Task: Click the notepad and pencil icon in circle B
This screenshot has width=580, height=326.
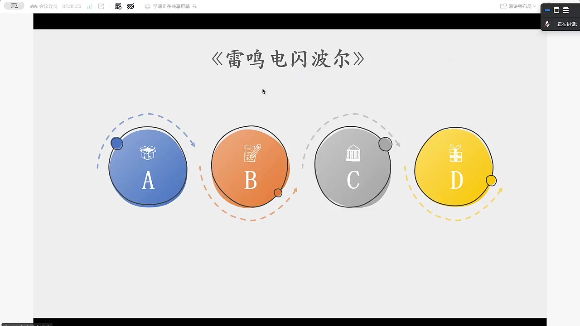Action: pos(252,153)
